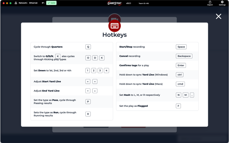Click 'Network : Ethernet' status text
Screen dimensions: 229x143
tap(28, 3)
